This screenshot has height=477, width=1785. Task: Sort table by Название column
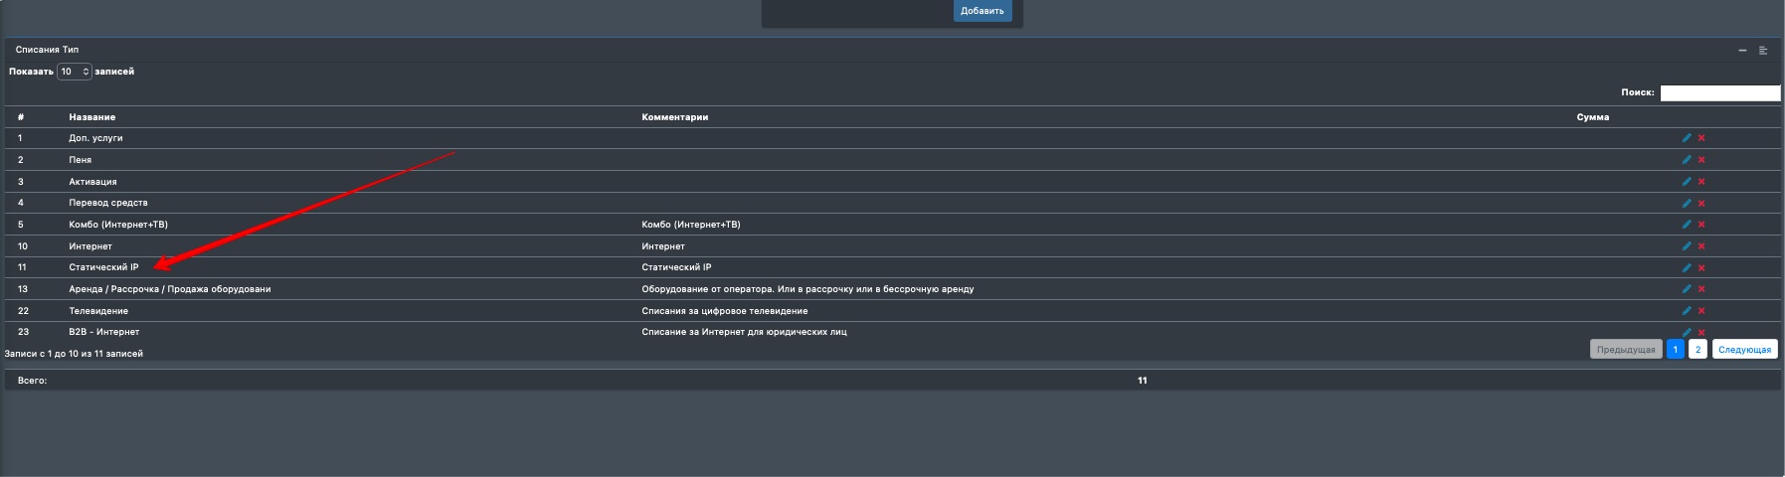point(92,117)
